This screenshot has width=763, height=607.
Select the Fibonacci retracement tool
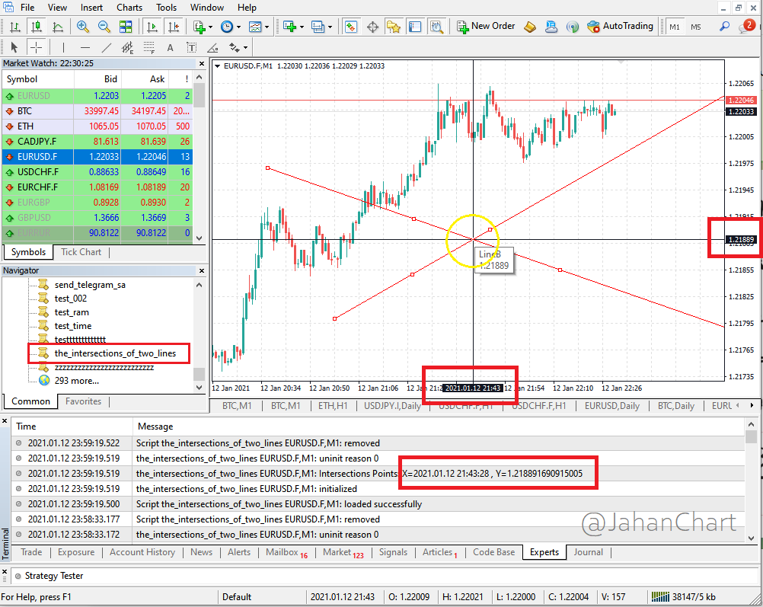(x=149, y=47)
